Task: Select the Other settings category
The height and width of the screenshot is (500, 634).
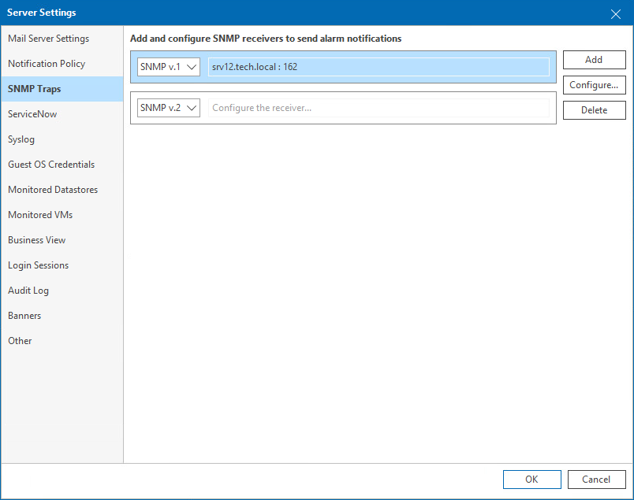Action: click(x=19, y=340)
